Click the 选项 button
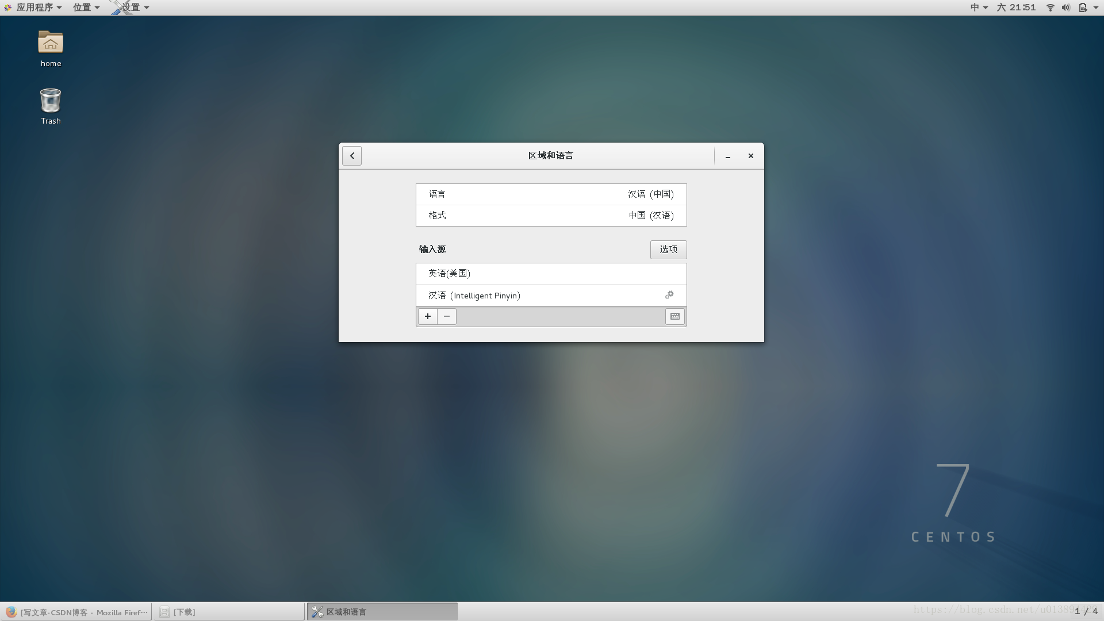Screen dimensions: 1104x621 [668, 250]
